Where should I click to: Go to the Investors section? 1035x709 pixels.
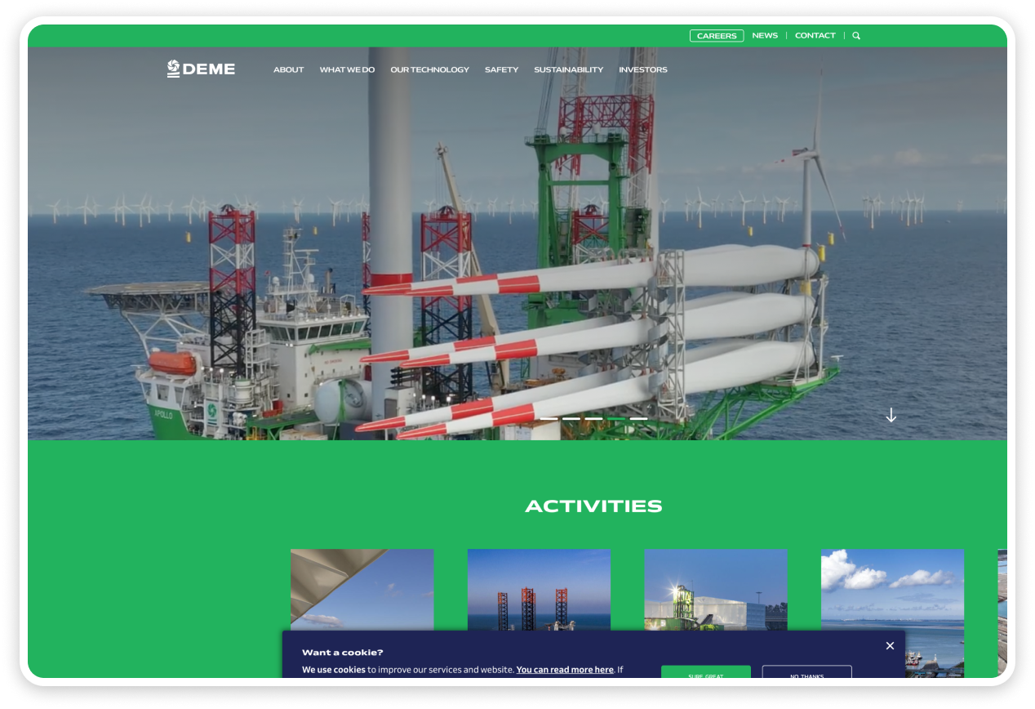click(642, 70)
